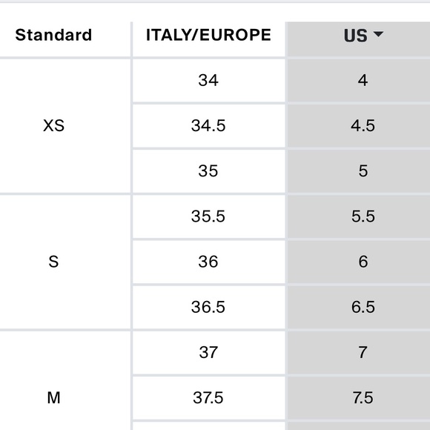This screenshot has height=430, width=430.
Task: Pick US size 6.5 cell
Action: 358,307
